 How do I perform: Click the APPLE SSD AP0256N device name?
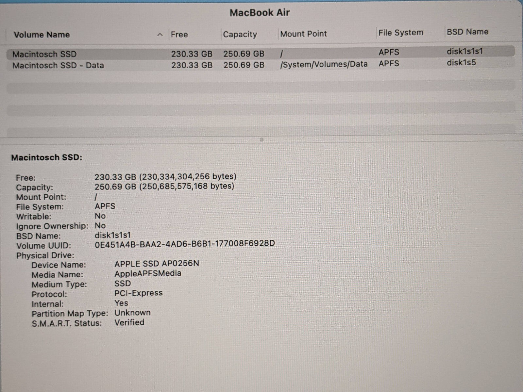coord(157,264)
